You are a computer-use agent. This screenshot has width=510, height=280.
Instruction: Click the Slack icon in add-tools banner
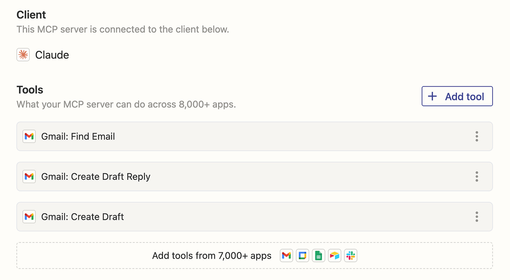pos(351,256)
